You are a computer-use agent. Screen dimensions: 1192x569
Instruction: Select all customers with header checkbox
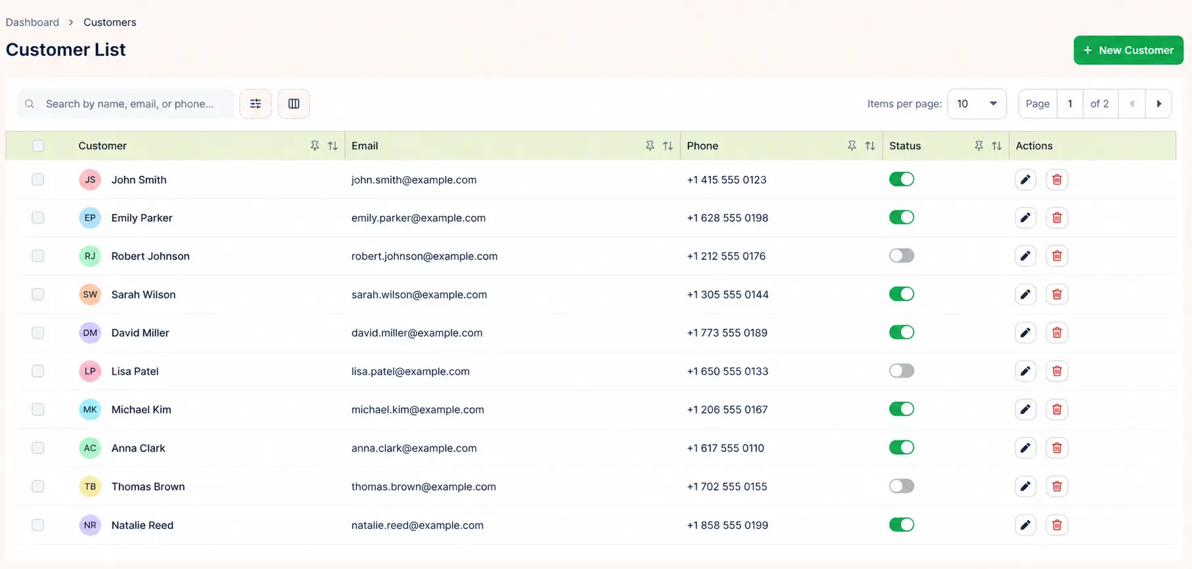pyautogui.click(x=38, y=146)
